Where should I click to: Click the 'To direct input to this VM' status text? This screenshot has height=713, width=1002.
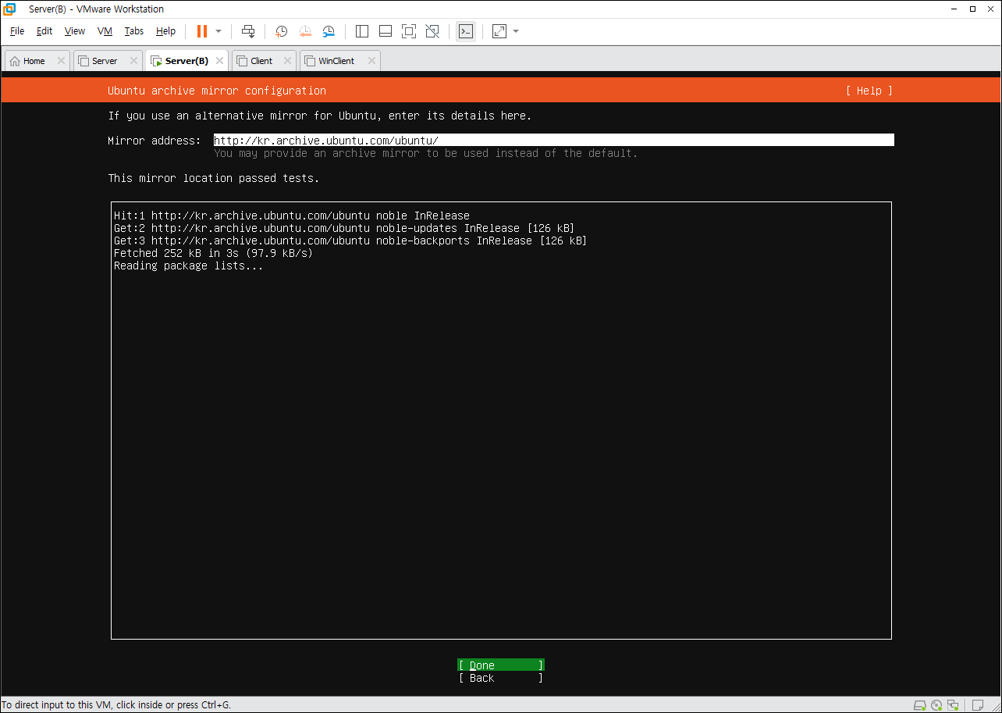(x=116, y=705)
